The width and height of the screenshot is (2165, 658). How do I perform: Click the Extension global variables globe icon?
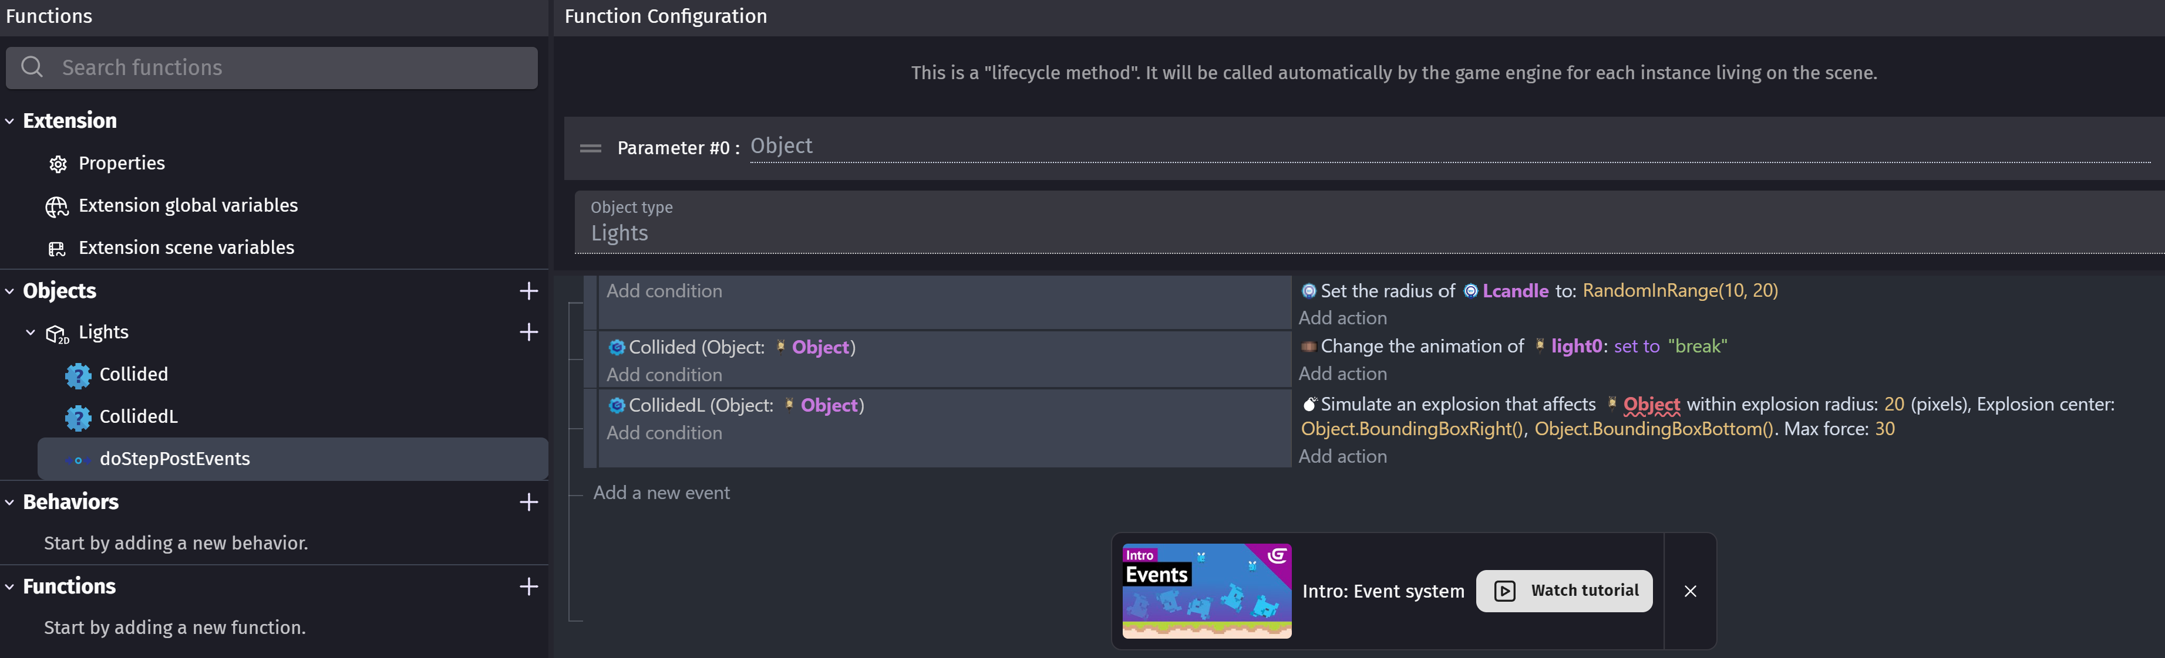tap(57, 206)
